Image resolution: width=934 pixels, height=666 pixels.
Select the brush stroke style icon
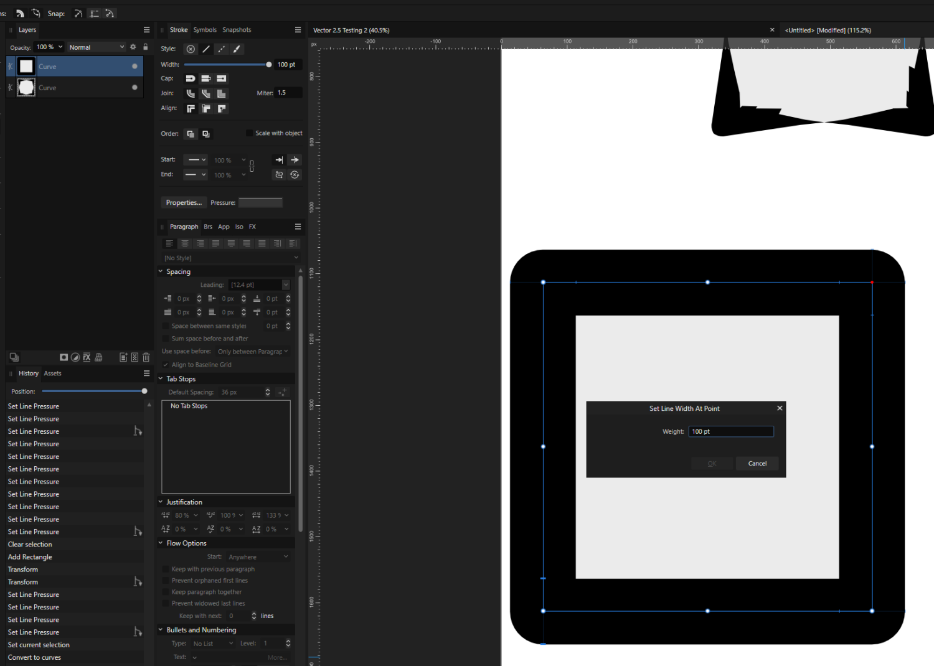tap(237, 49)
